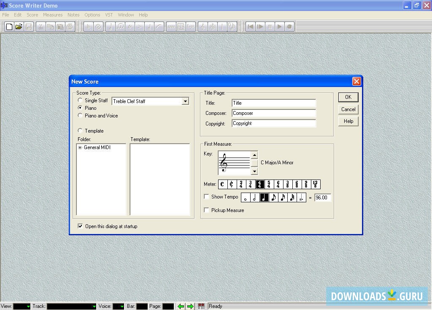Choose the 3/4 meter

(250, 184)
